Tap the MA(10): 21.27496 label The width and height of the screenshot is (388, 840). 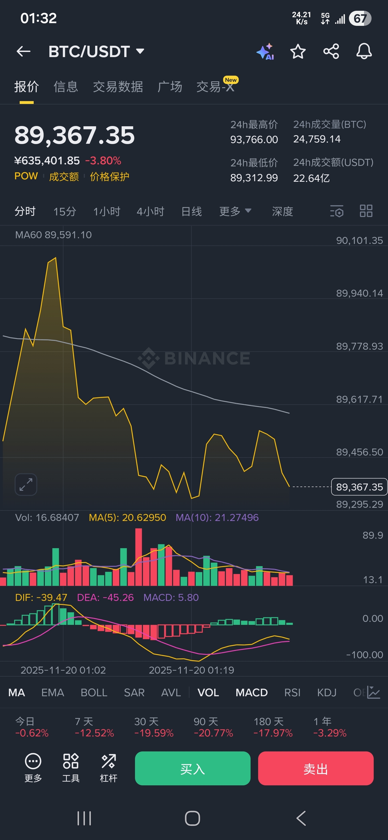tap(217, 517)
